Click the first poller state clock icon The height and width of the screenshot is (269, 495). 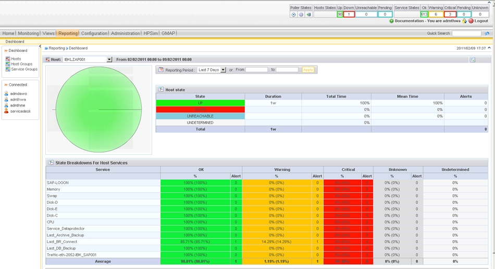pos(293,15)
